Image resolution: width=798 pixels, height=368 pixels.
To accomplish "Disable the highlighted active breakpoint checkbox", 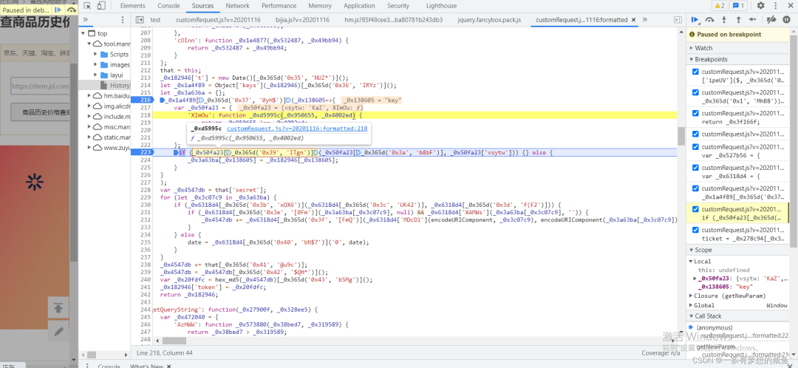I will click(695, 209).
